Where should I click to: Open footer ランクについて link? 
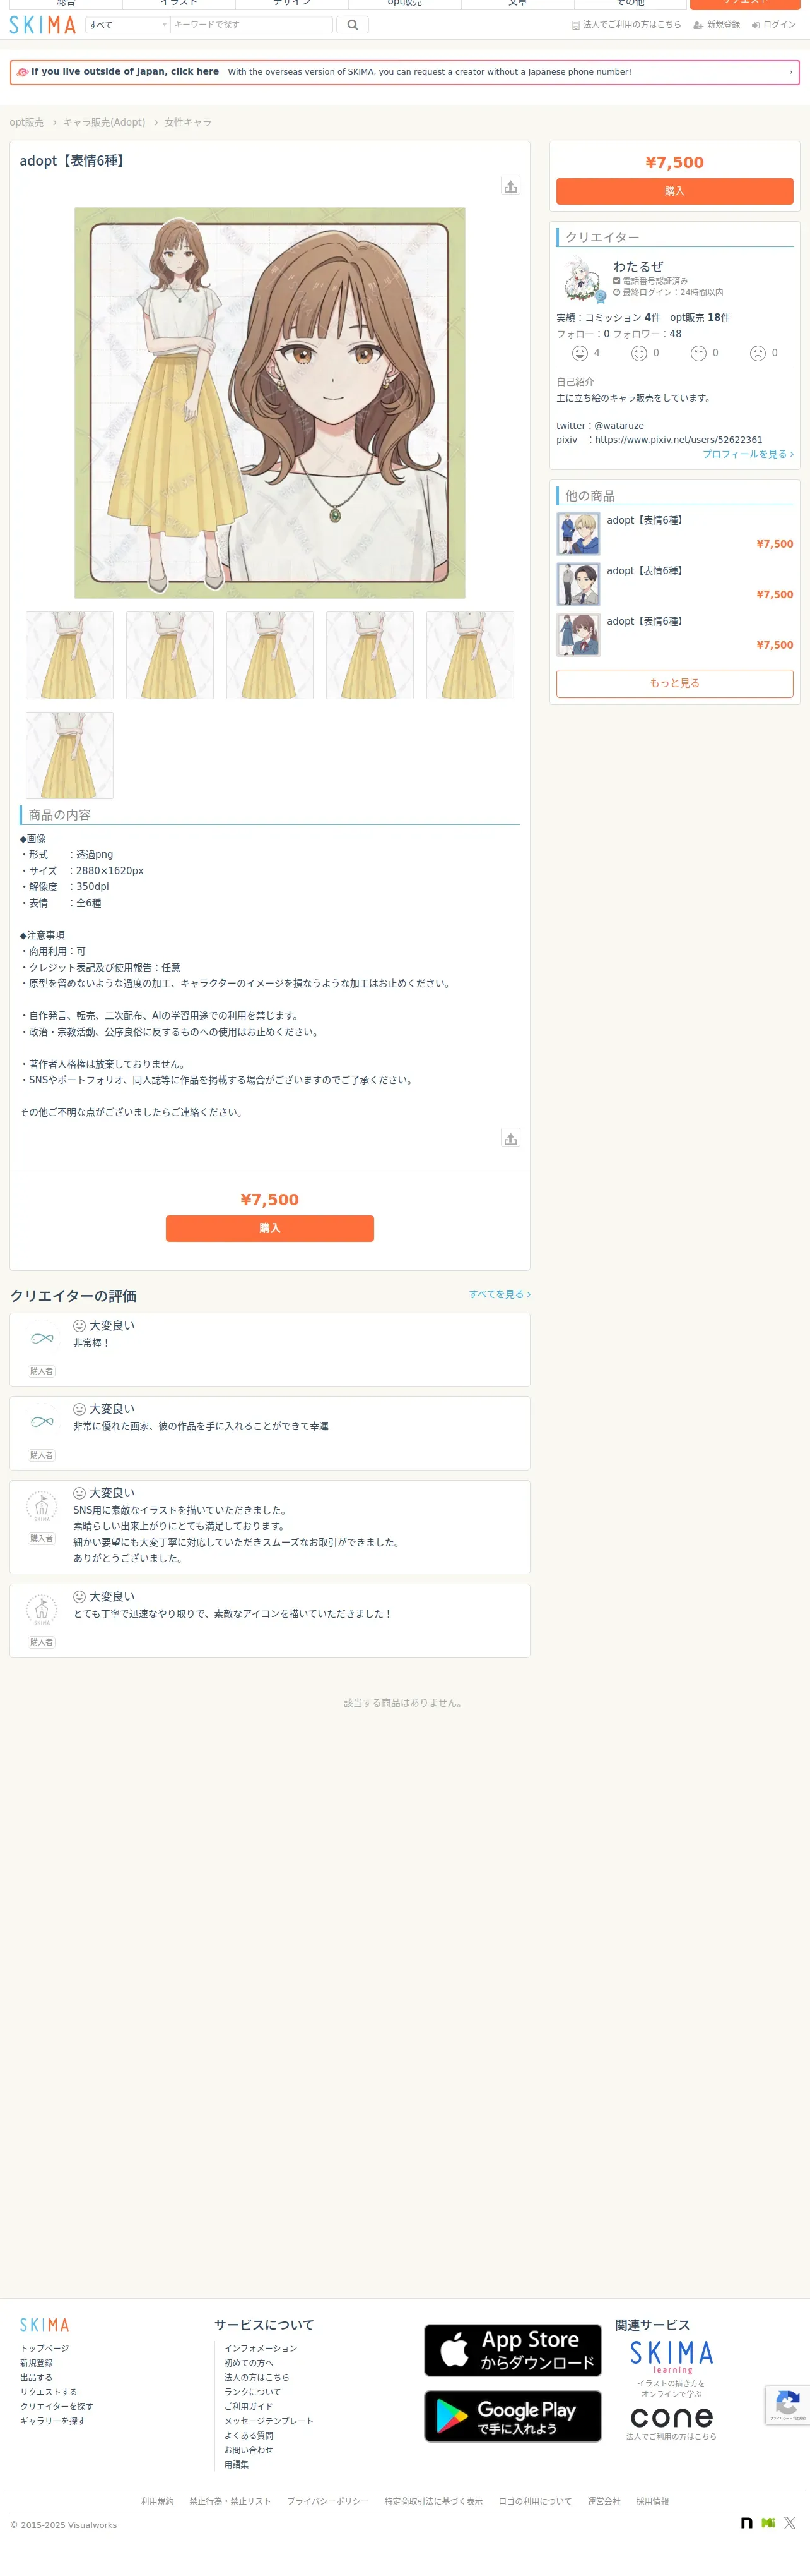click(x=253, y=2392)
